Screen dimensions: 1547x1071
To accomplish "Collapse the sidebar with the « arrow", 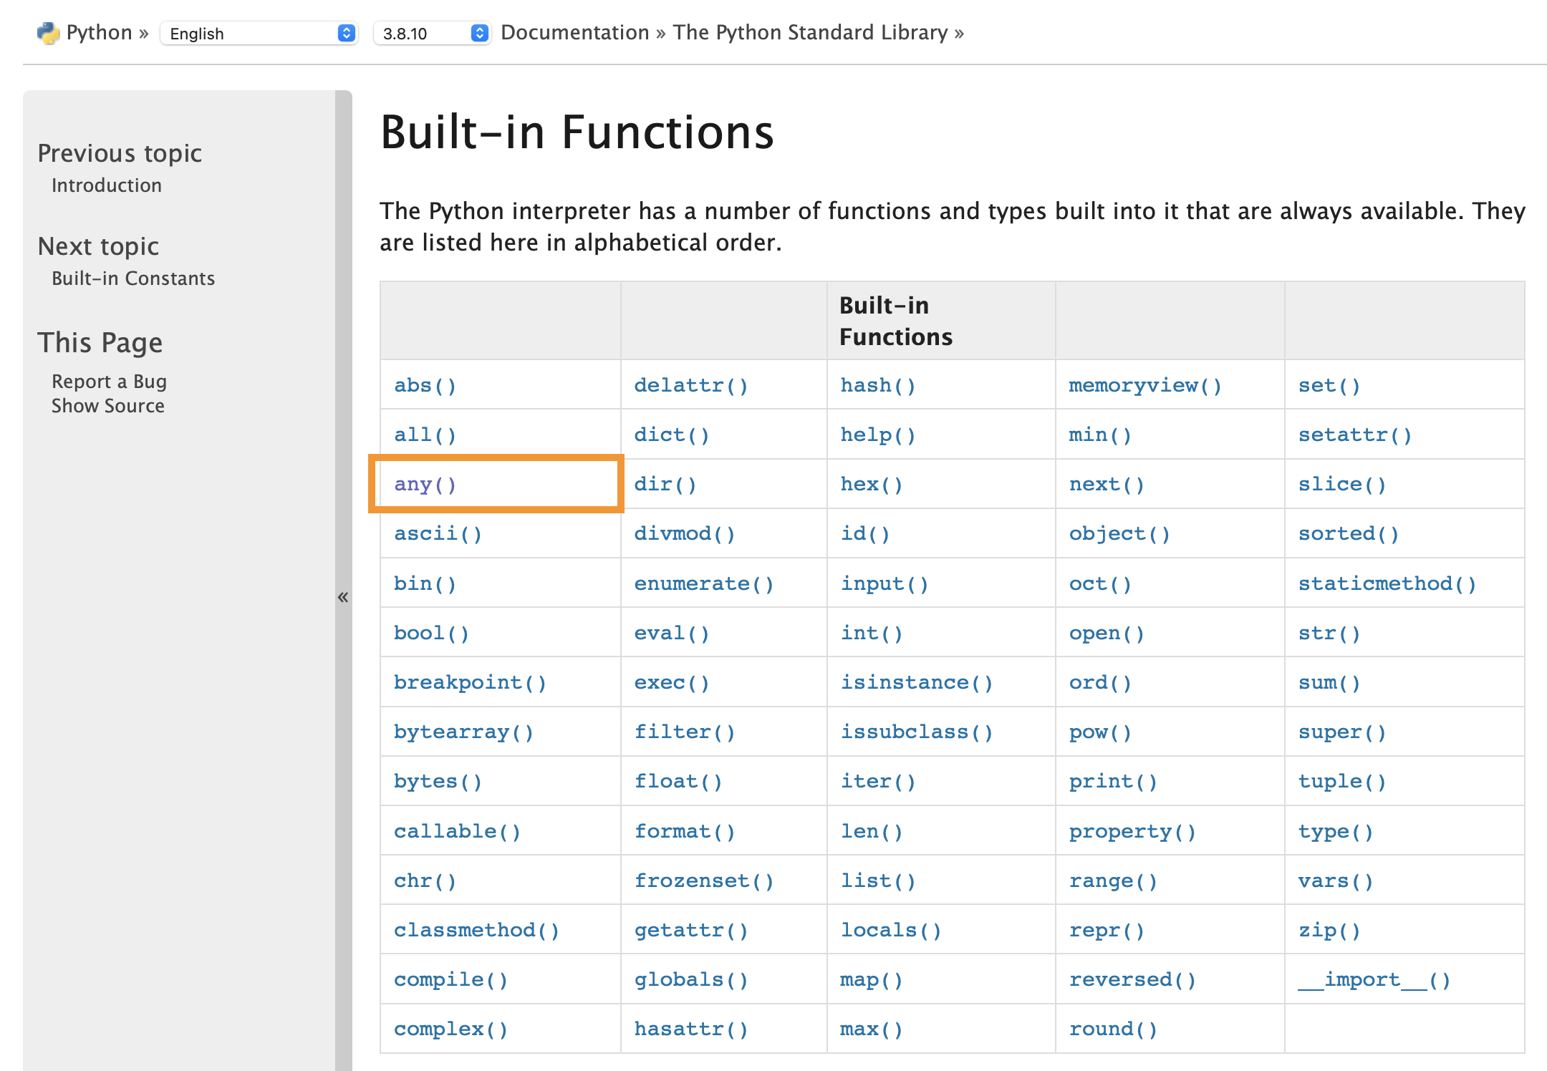I will click(x=343, y=596).
